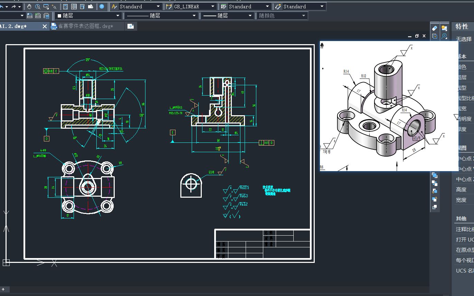Switch to 省赛零件表达图框.dwg tab
The width and height of the screenshot is (474, 296).
pyautogui.click(x=86, y=26)
